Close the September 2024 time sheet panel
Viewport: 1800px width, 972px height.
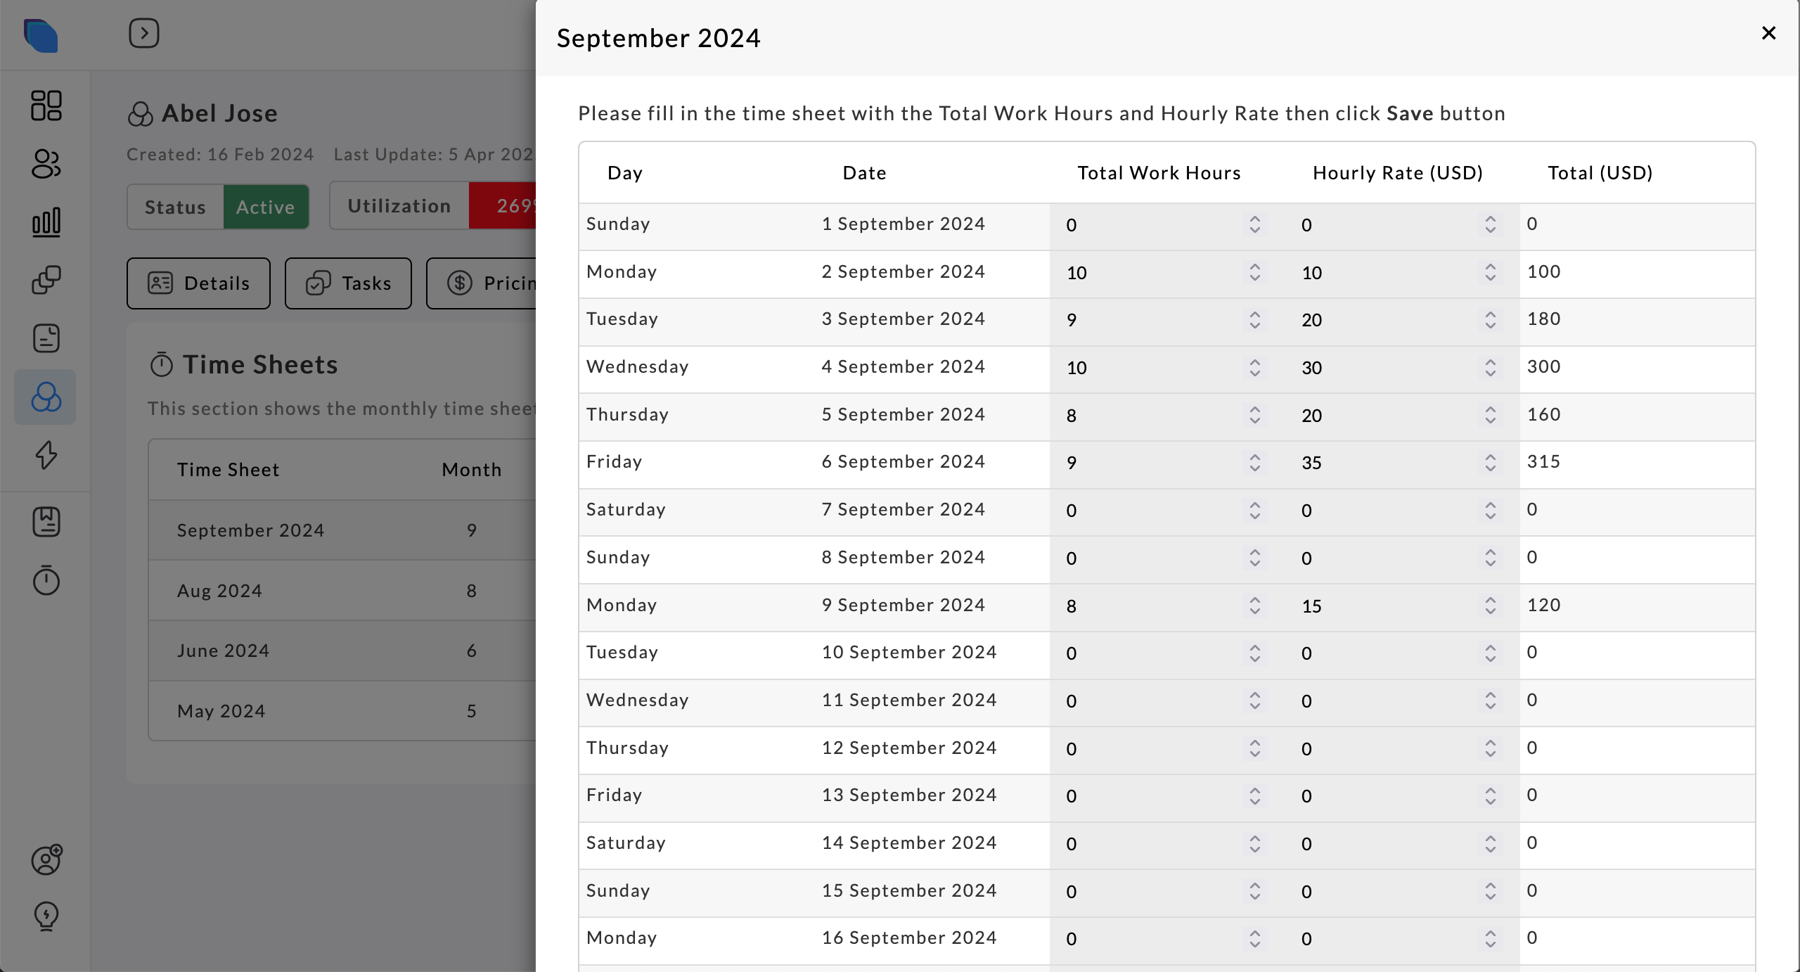tap(1769, 33)
